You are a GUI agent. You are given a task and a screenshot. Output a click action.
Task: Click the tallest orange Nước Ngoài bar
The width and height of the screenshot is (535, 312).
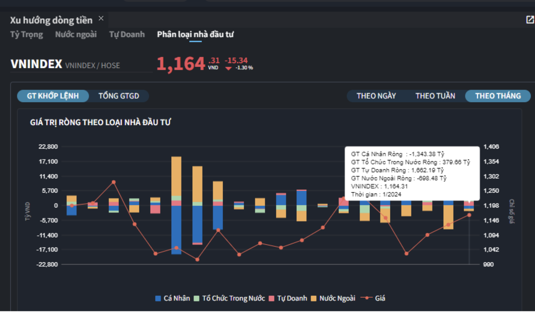pyautogui.click(x=176, y=176)
